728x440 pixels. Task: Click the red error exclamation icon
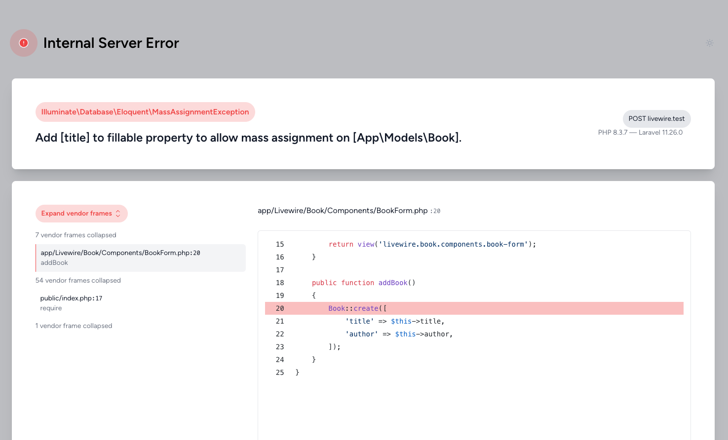[24, 43]
